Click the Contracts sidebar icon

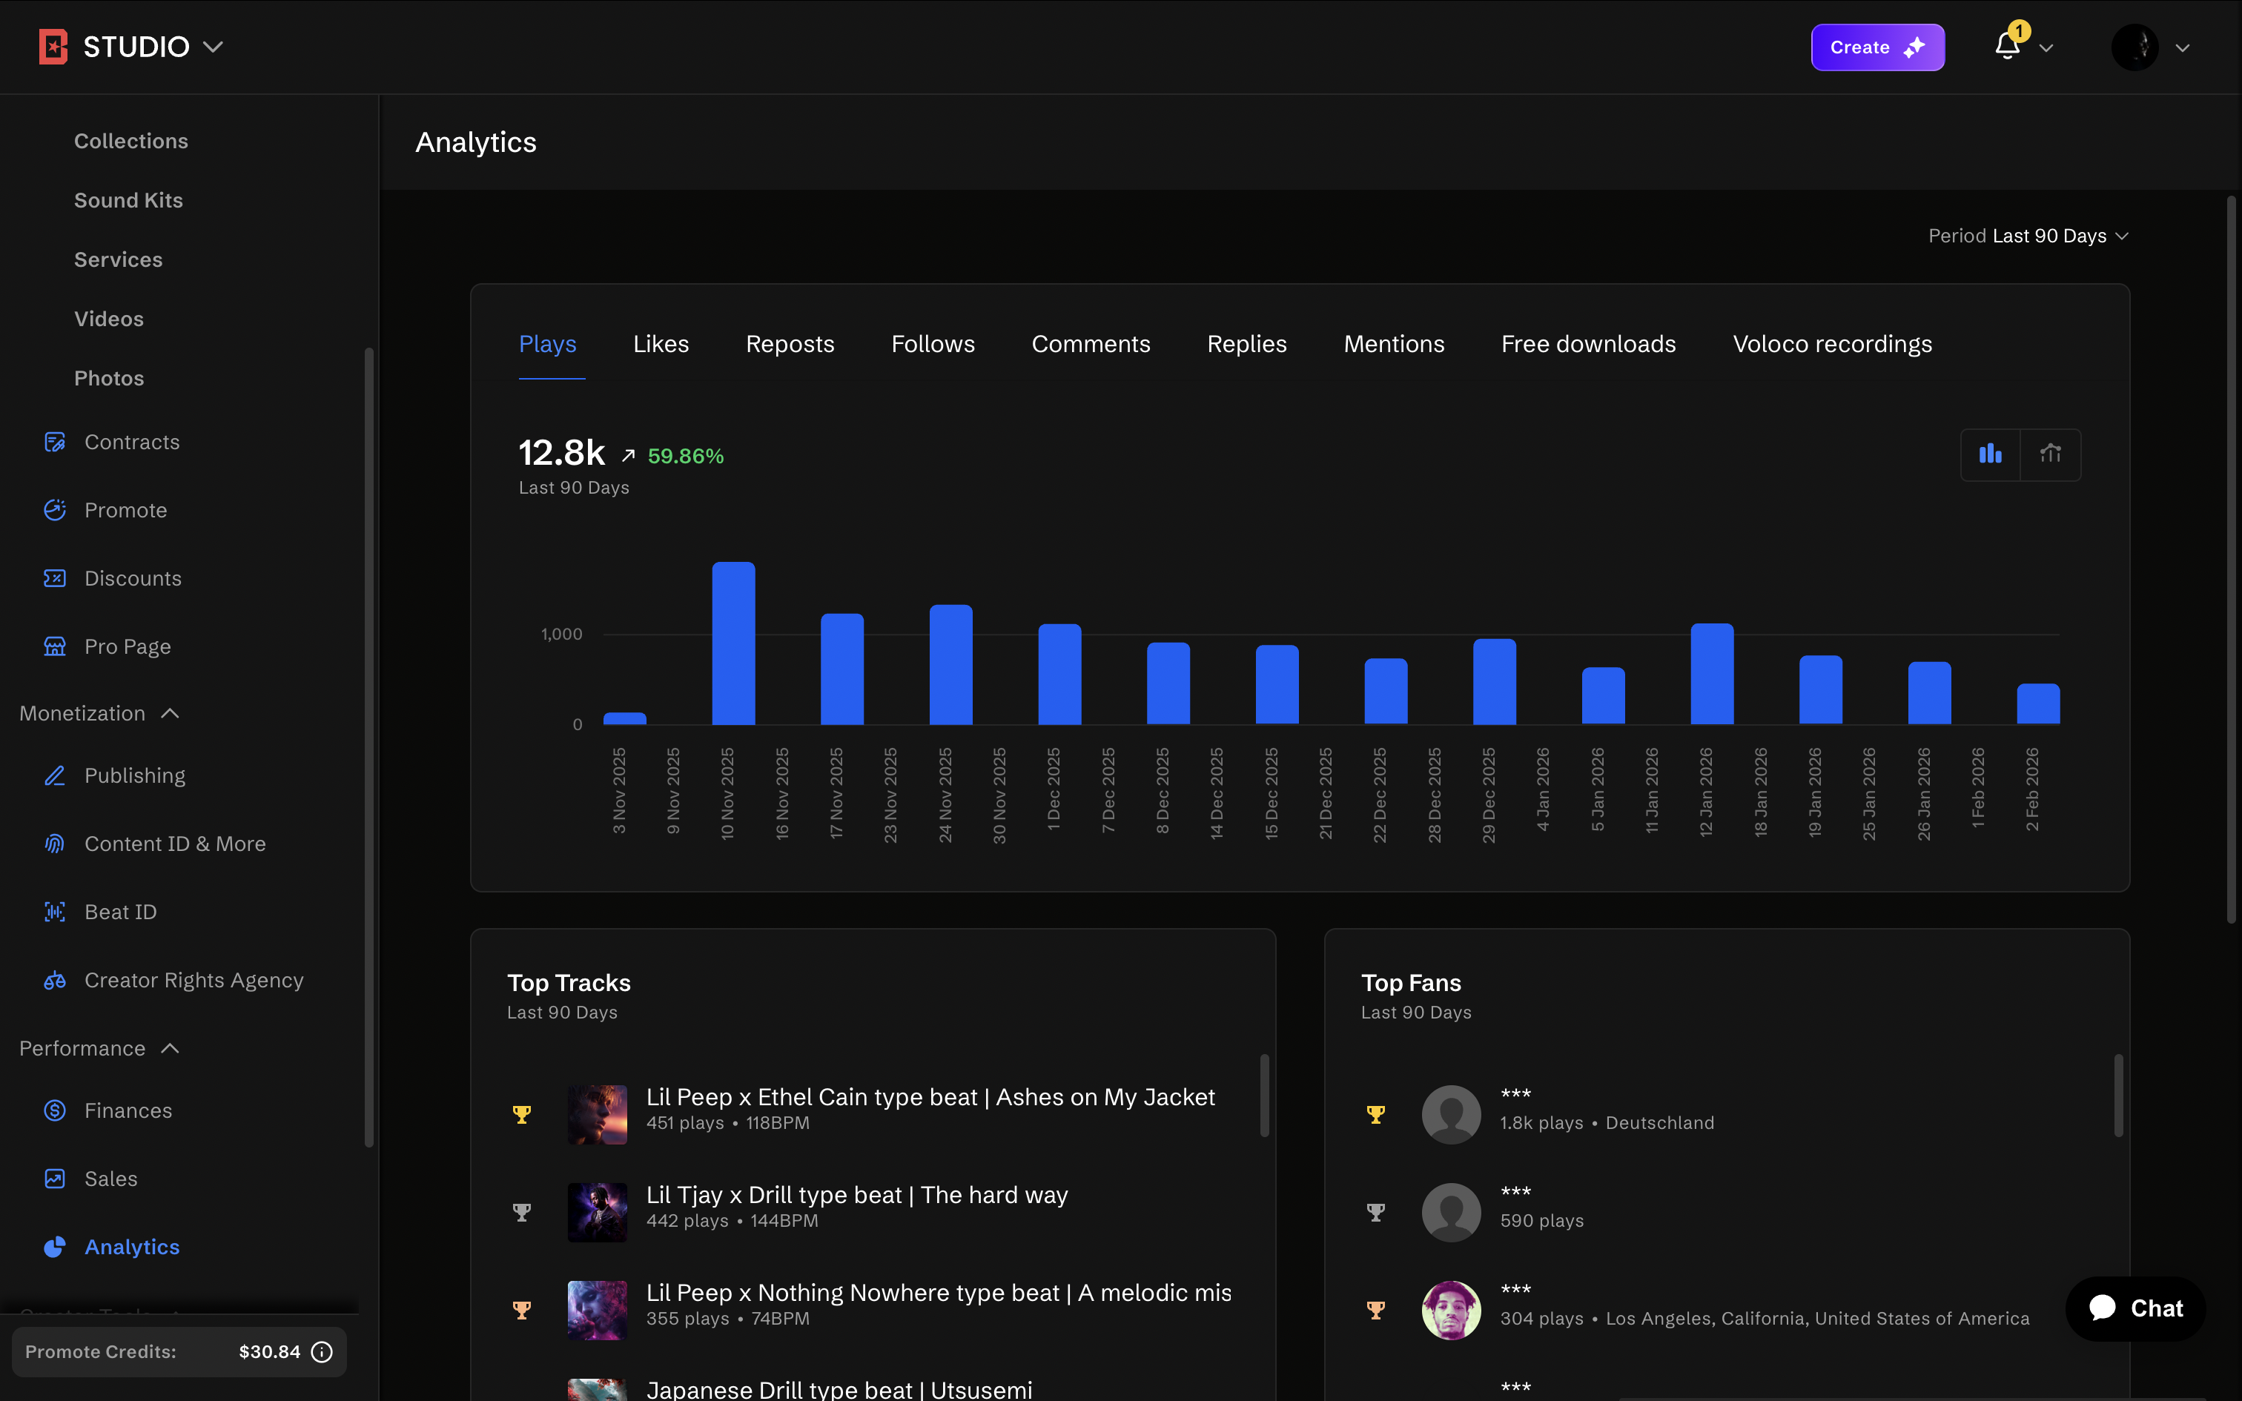[55, 442]
